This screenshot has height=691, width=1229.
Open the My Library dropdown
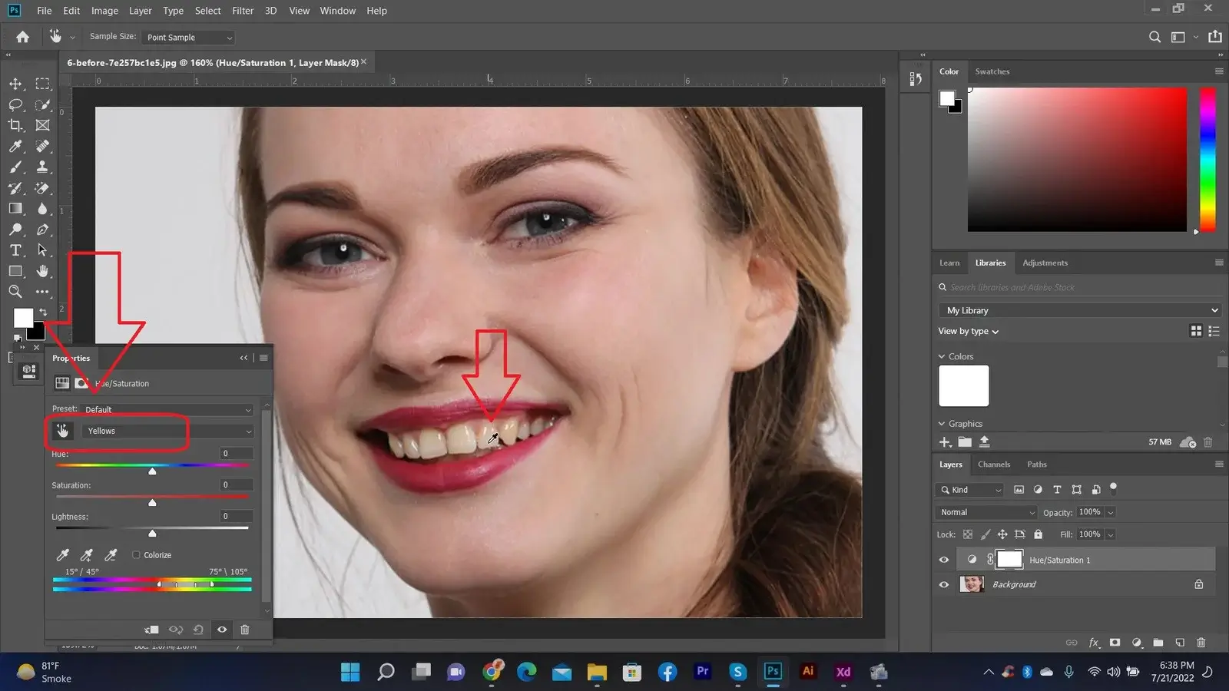pyautogui.click(x=1079, y=310)
